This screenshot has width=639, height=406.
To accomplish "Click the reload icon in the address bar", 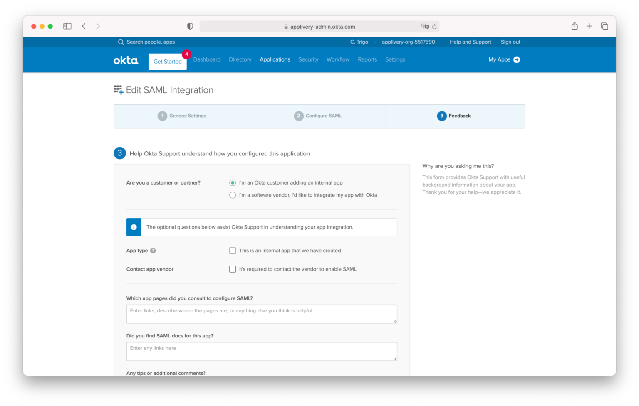I will tap(435, 26).
